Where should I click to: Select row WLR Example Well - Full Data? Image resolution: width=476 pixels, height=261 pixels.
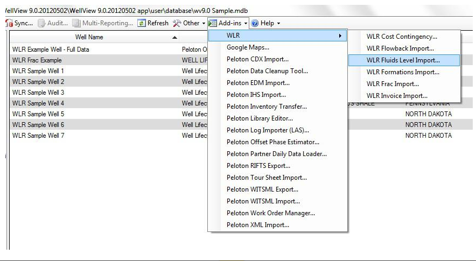tap(109, 49)
